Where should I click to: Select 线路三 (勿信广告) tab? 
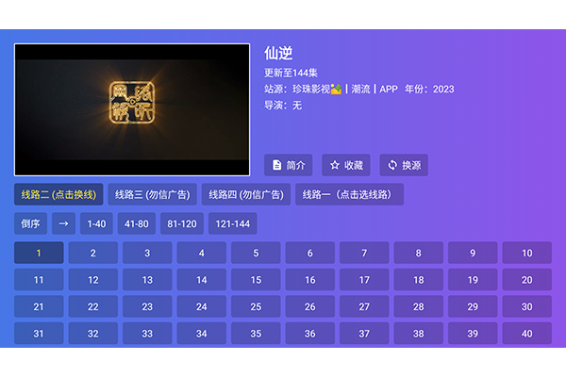click(x=152, y=194)
